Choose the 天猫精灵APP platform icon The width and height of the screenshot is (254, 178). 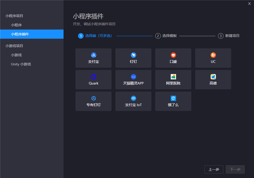pos(133,77)
